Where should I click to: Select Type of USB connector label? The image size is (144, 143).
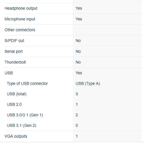coord(27,84)
